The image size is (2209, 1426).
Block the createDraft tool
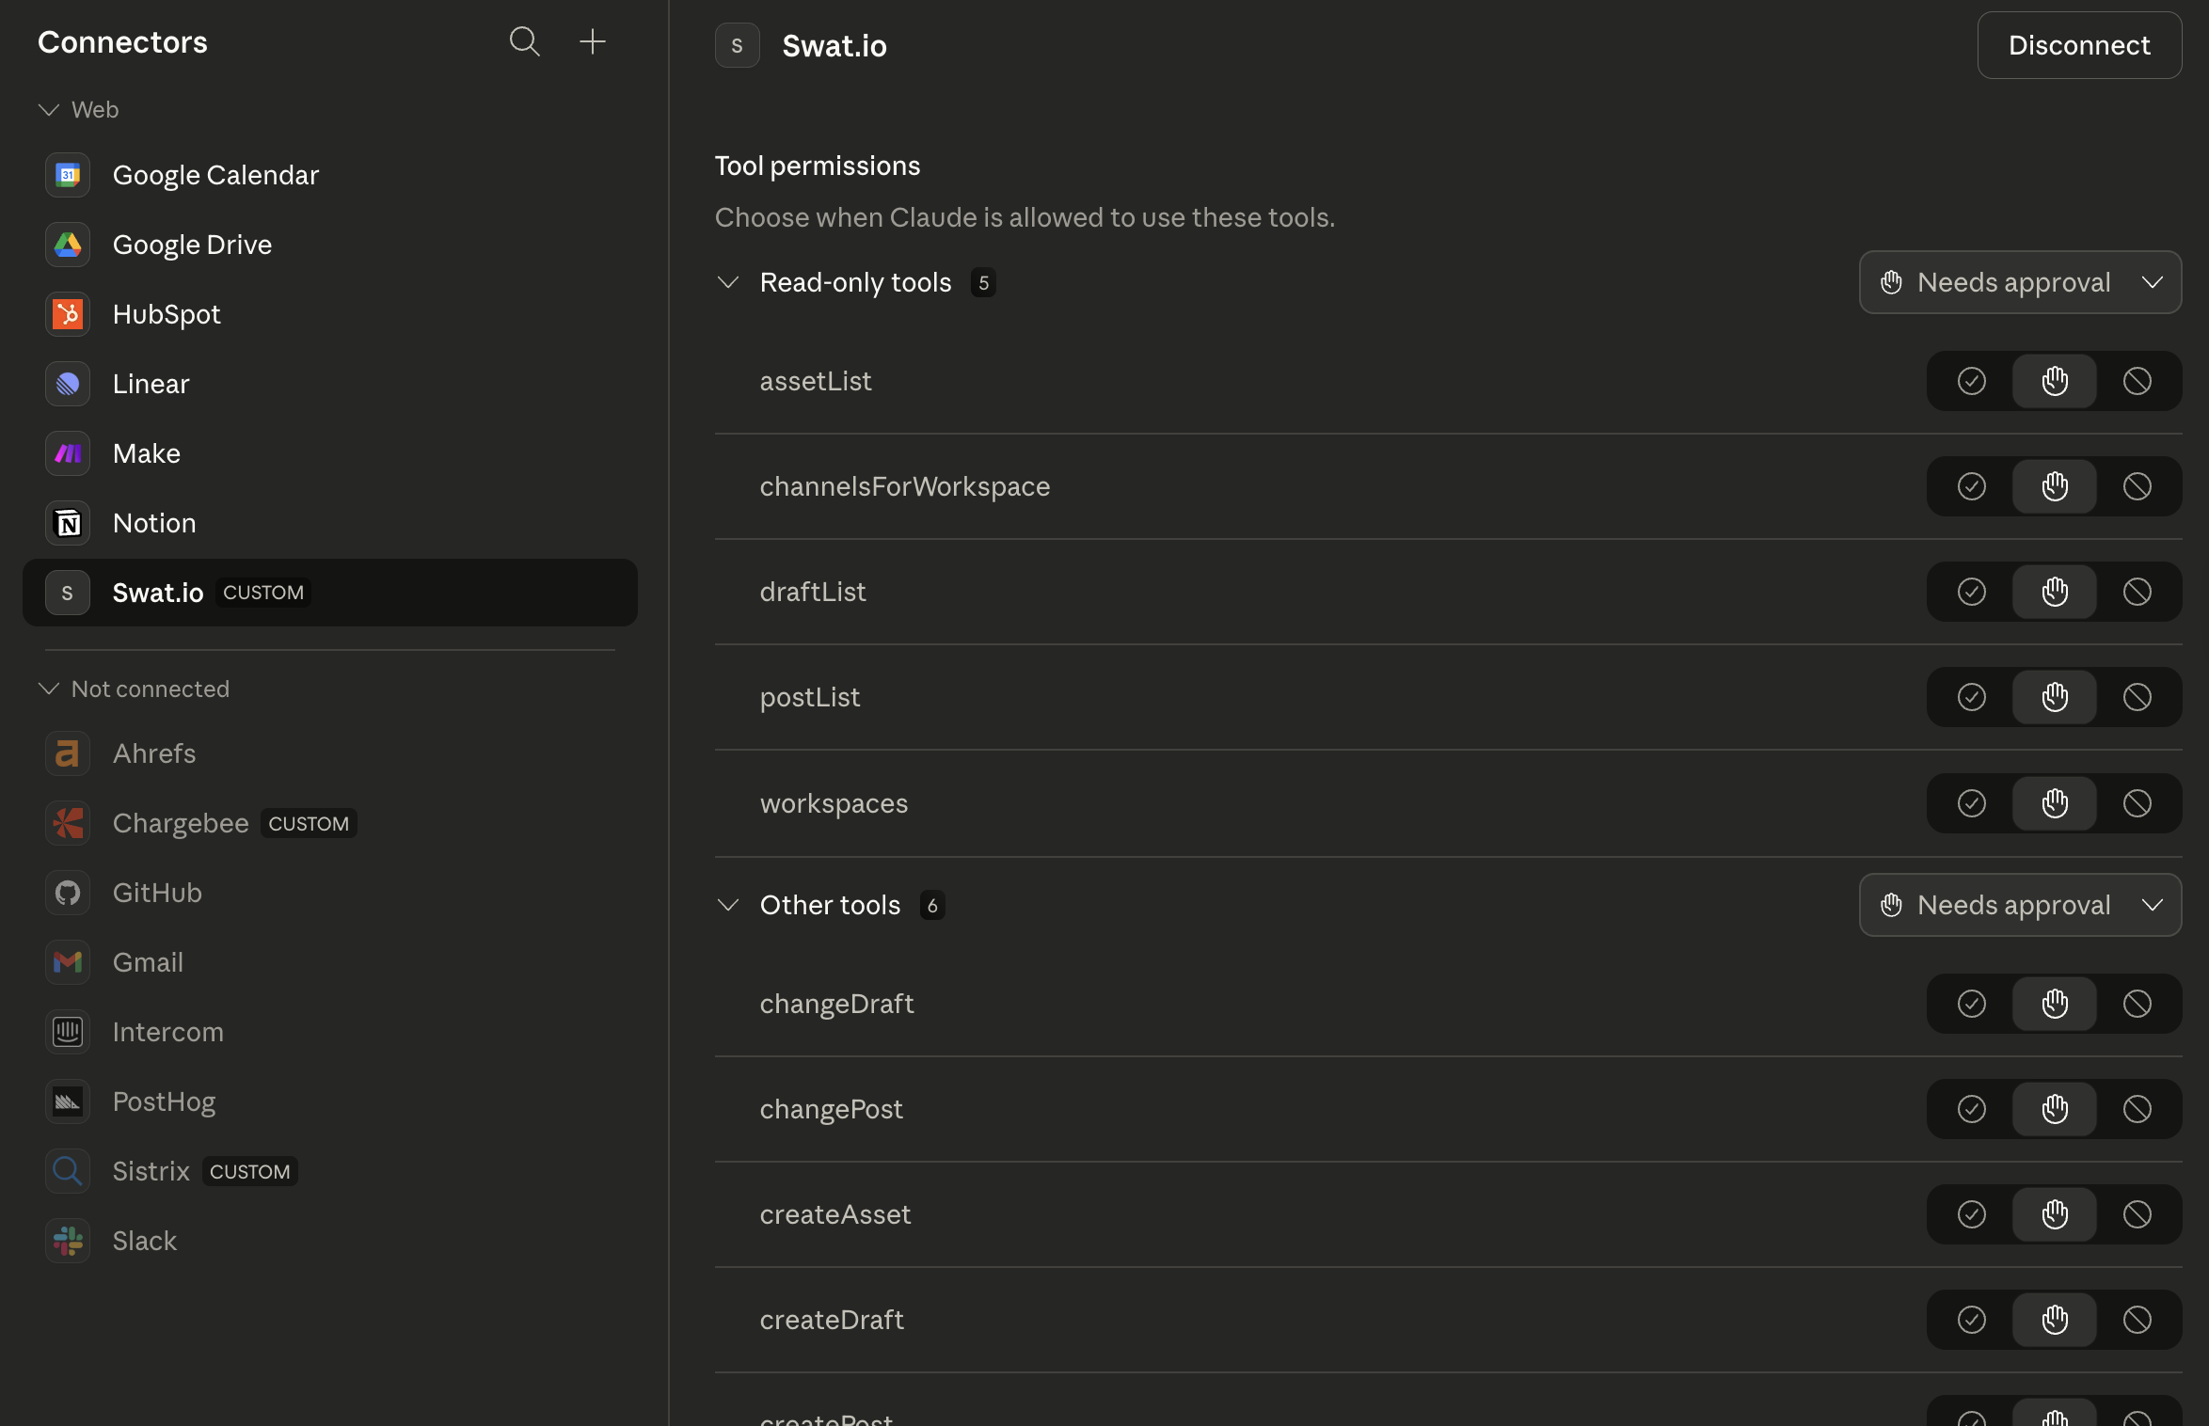pos(2137,1320)
